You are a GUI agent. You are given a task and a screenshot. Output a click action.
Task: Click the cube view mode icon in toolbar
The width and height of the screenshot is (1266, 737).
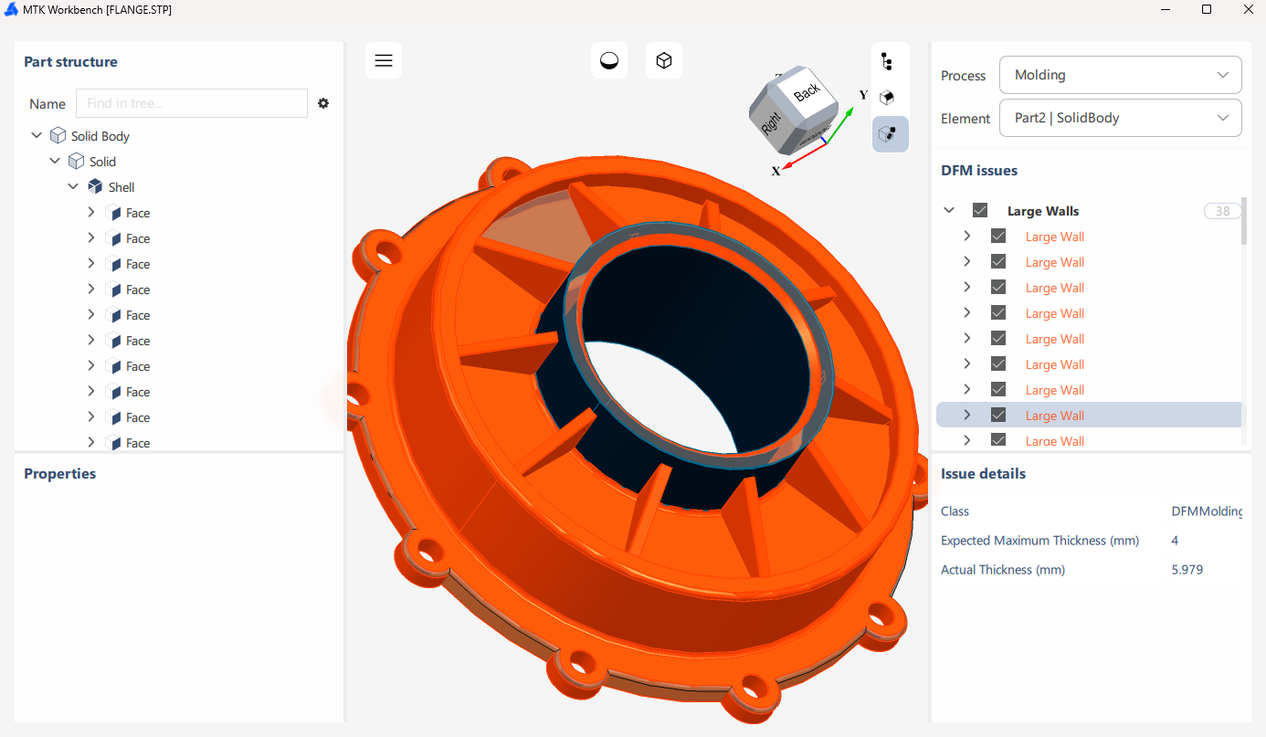point(664,60)
